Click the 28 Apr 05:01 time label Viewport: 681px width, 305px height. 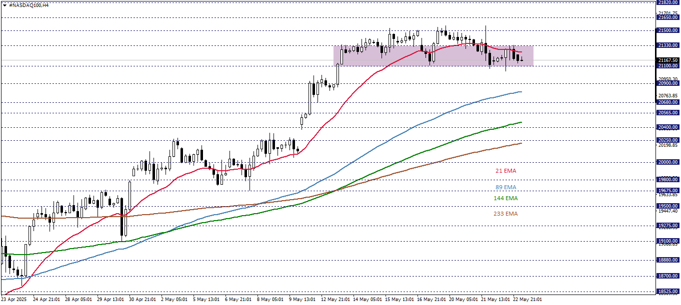[78, 300]
